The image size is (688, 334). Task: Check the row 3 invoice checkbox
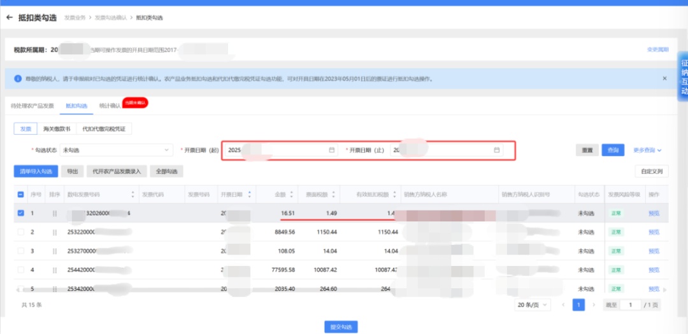click(20, 251)
